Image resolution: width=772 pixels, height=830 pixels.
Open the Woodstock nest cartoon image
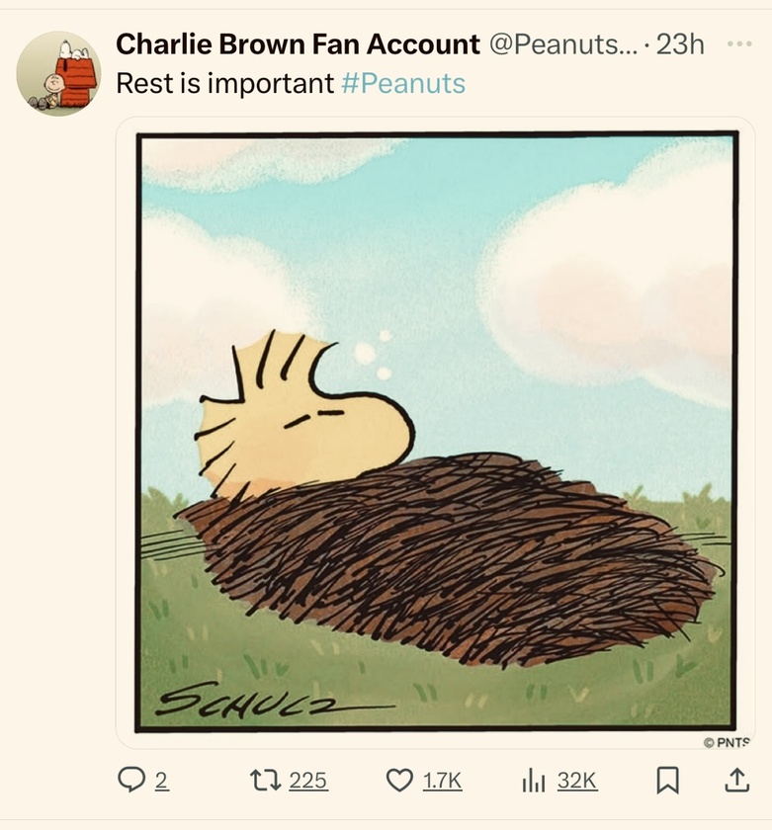point(436,432)
